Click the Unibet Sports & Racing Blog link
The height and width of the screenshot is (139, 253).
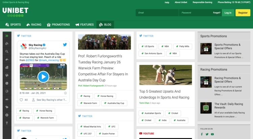tap(16, 2)
